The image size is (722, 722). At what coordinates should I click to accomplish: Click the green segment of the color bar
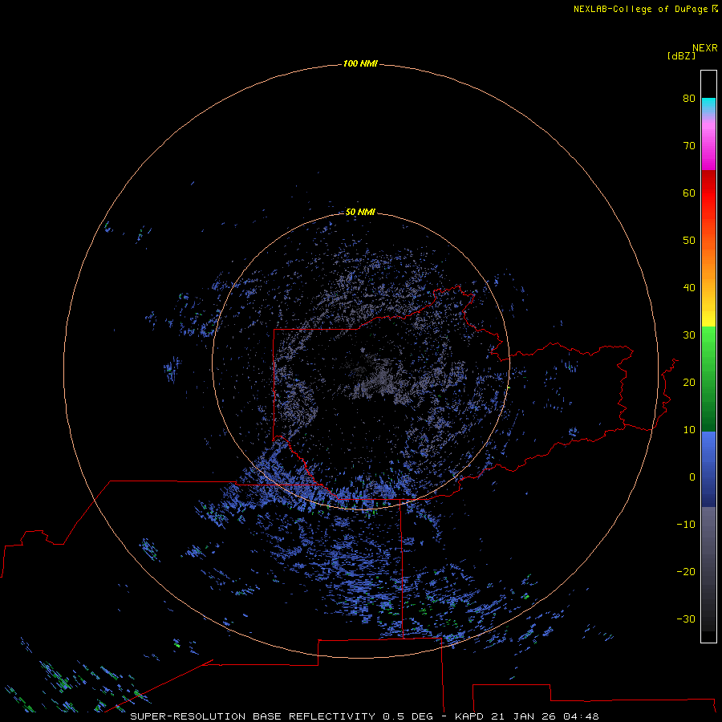click(708, 379)
